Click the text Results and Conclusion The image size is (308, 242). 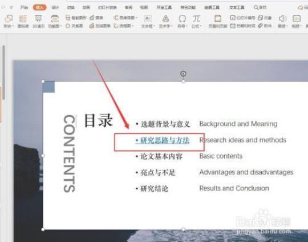coord(234,188)
